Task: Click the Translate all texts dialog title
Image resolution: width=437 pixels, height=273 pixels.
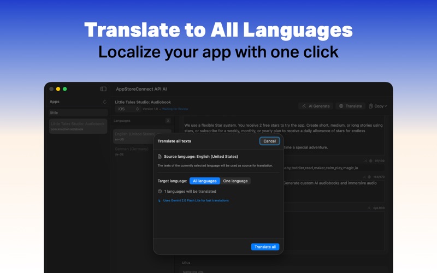Action: tap(174, 141)
